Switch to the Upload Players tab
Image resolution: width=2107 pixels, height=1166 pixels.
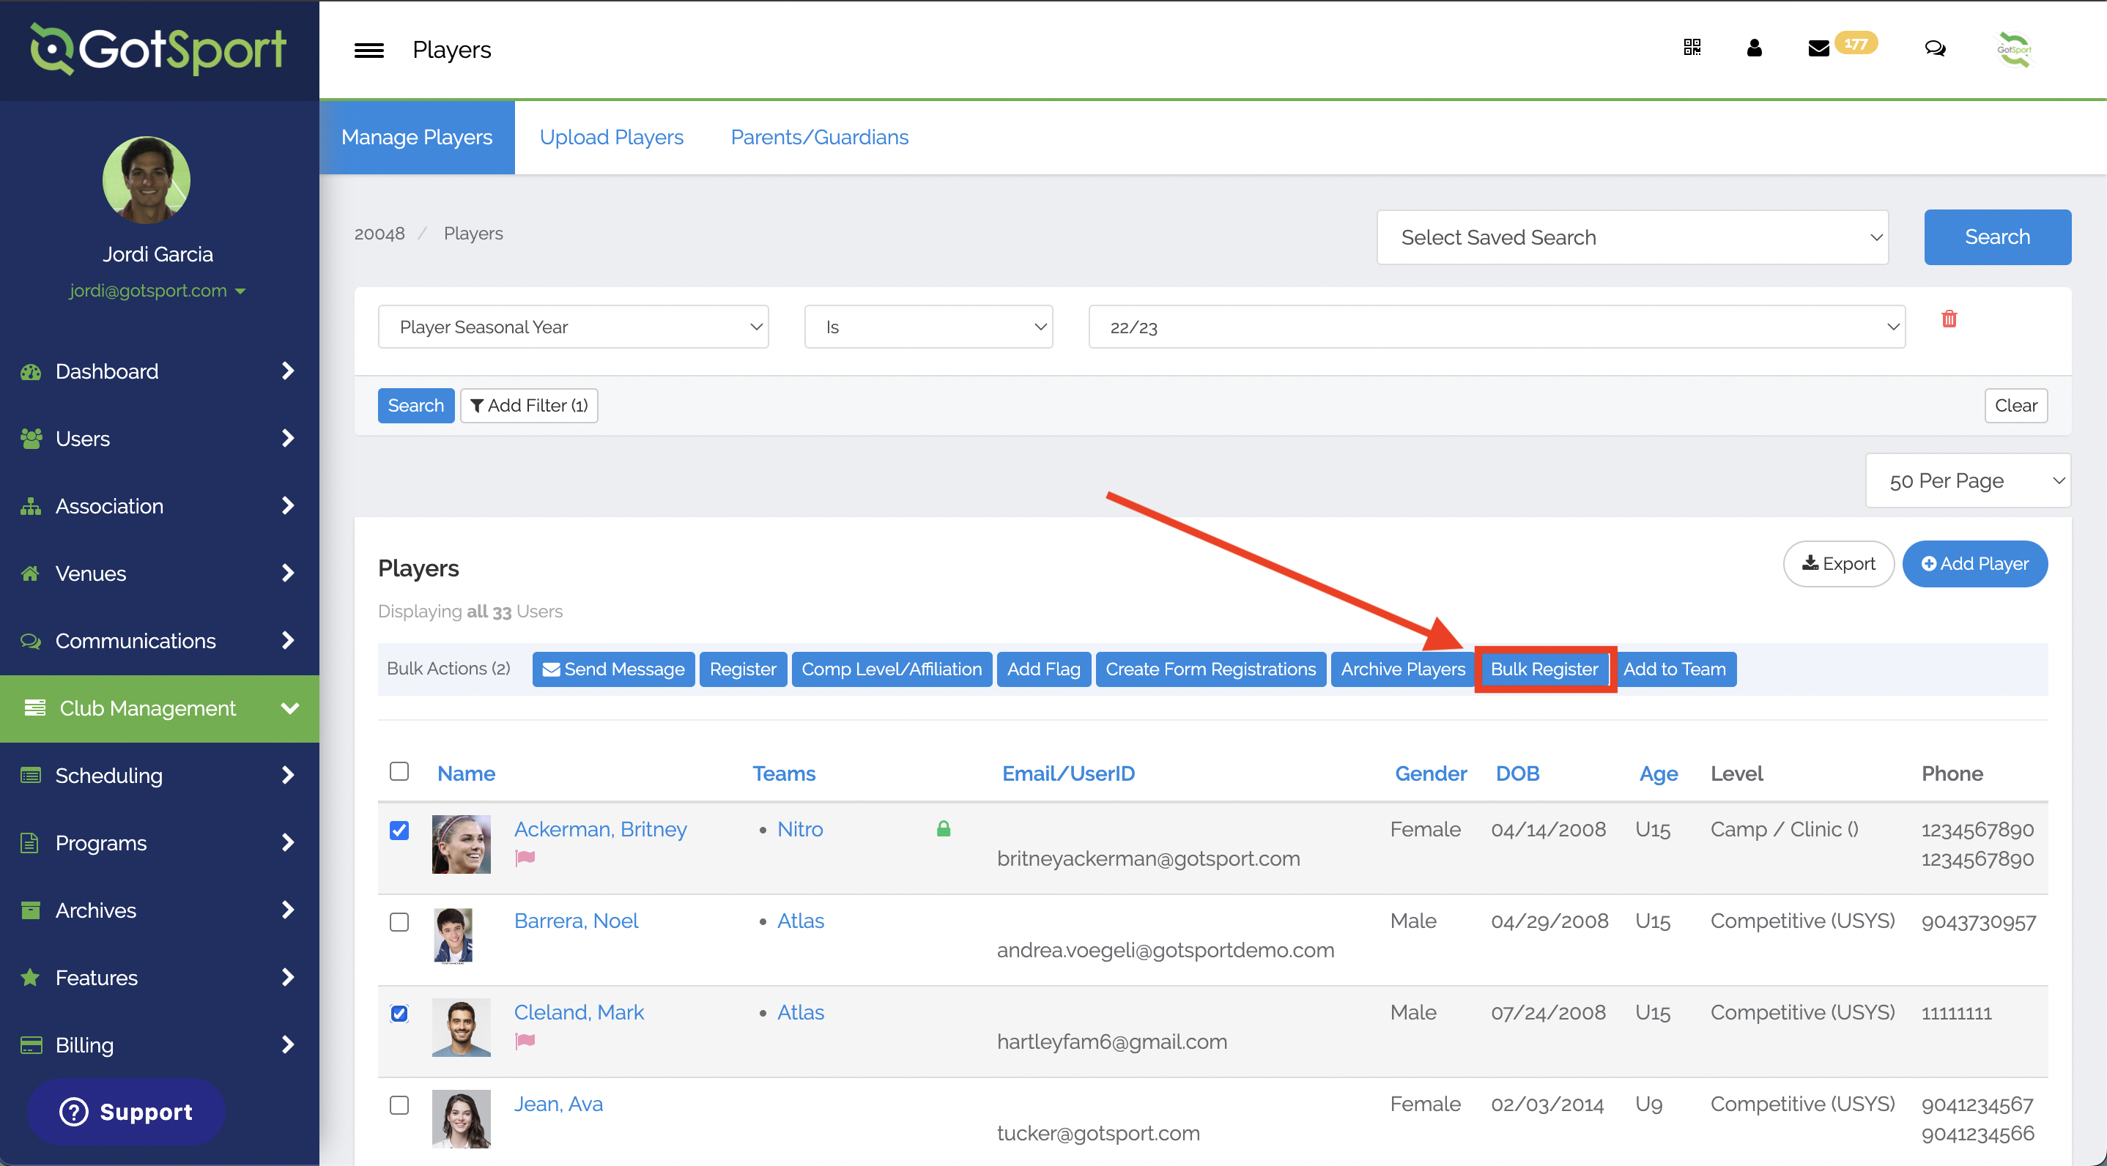click(x=612, y=138)
